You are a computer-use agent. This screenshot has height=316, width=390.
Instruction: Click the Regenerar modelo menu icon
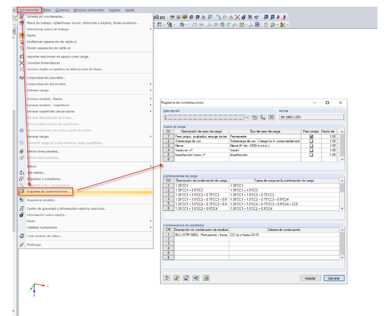pyautogui.click(x=22, y=200)
